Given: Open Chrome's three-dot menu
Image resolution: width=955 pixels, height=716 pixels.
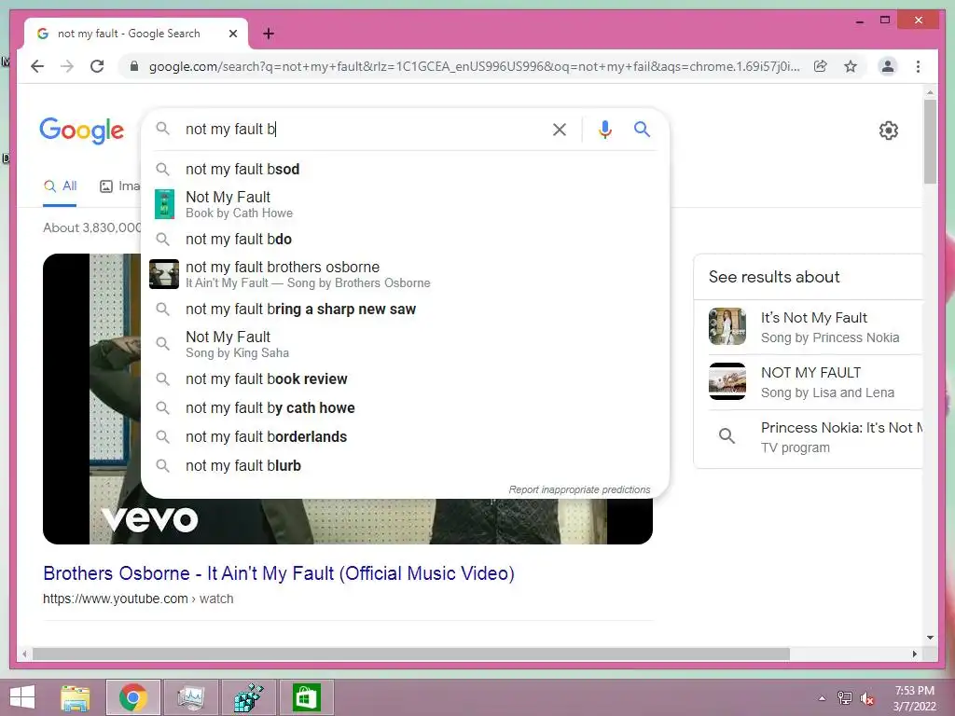Looking at the screenshot, I should (x=918, y=66).
